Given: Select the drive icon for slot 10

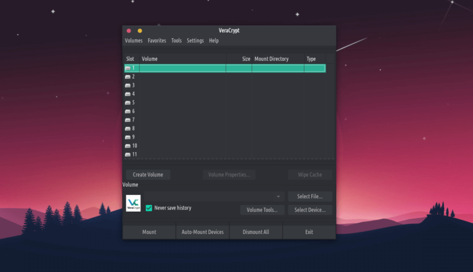Looking at the screenshot, I should (127, 146).
